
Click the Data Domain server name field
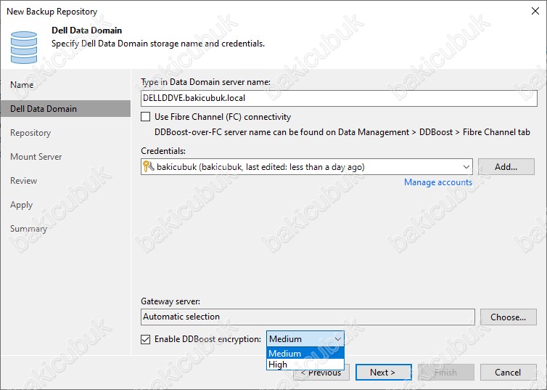[339, 98]
